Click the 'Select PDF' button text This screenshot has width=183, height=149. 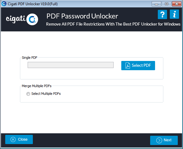(x=141, y=65)
